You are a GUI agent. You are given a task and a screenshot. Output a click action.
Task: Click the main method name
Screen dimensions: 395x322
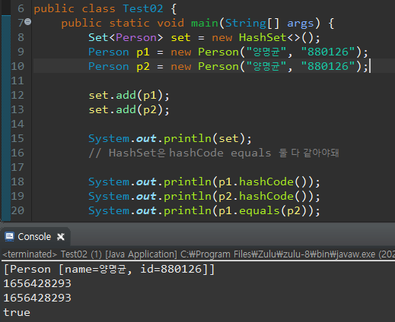(205, 23)
